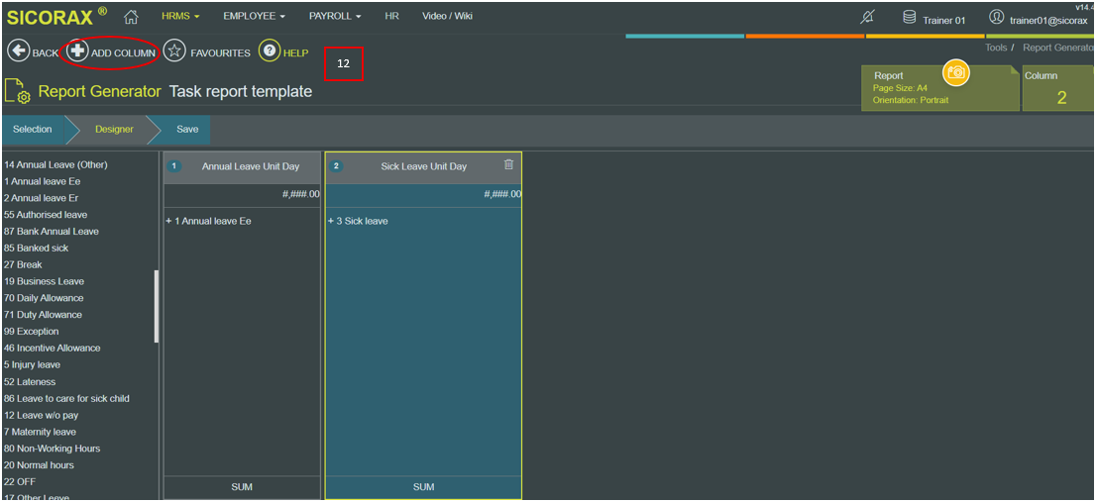Open the Video / Wiki menu
The image size is (1097, 502).
[447, 16]
